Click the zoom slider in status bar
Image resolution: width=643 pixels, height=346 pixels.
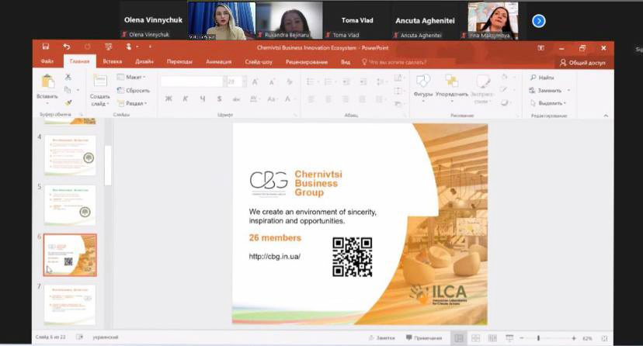(x=539, y=338)
